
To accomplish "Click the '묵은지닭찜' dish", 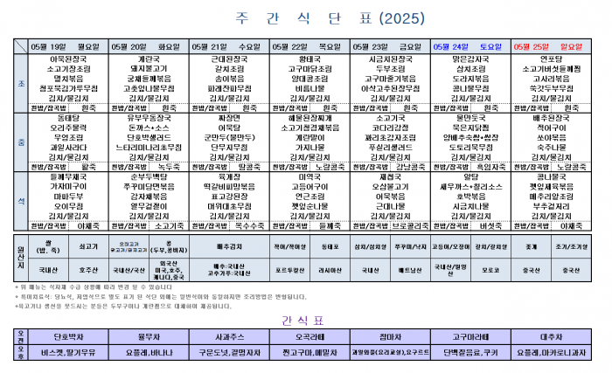I will click(470, 128).
